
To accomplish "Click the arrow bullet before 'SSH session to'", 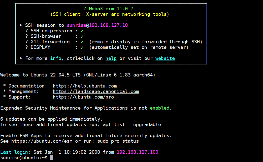I will pos(21,25).
